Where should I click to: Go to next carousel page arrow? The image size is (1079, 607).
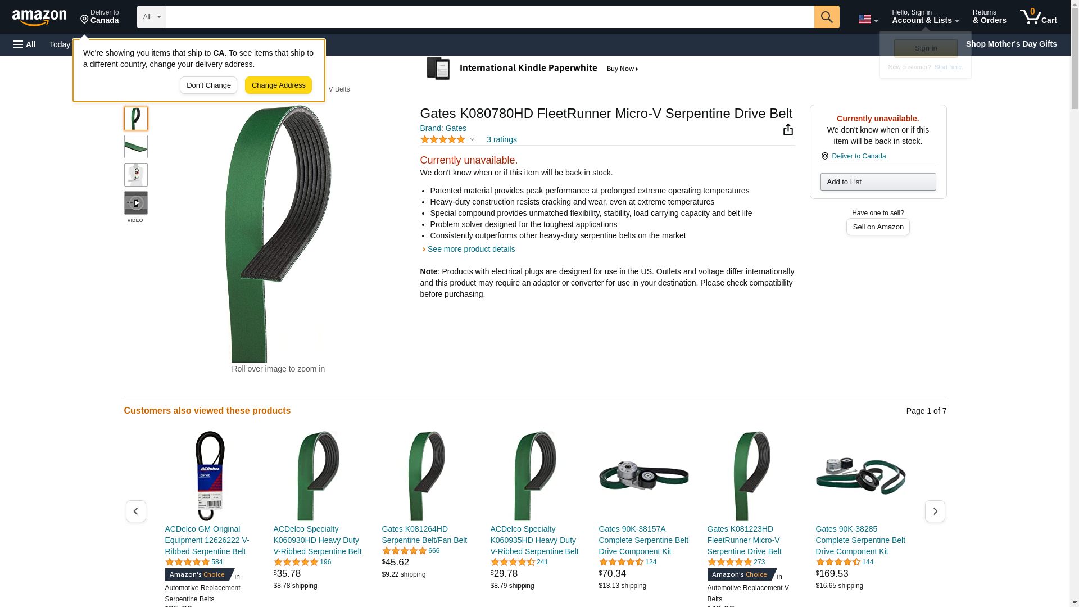(935, 511)
